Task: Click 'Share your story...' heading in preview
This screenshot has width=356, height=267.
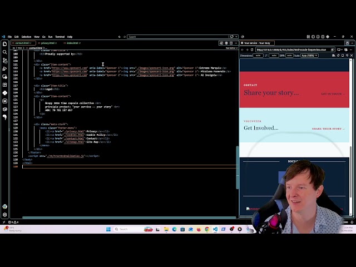Action: pos(271,93)
